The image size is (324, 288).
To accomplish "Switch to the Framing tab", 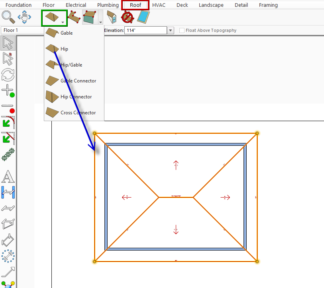I will pos(268,5).
